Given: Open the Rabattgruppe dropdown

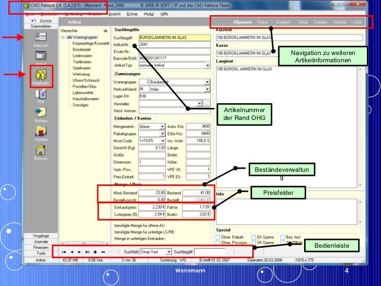Looking at the screenshot, I should tap(163, 134).
